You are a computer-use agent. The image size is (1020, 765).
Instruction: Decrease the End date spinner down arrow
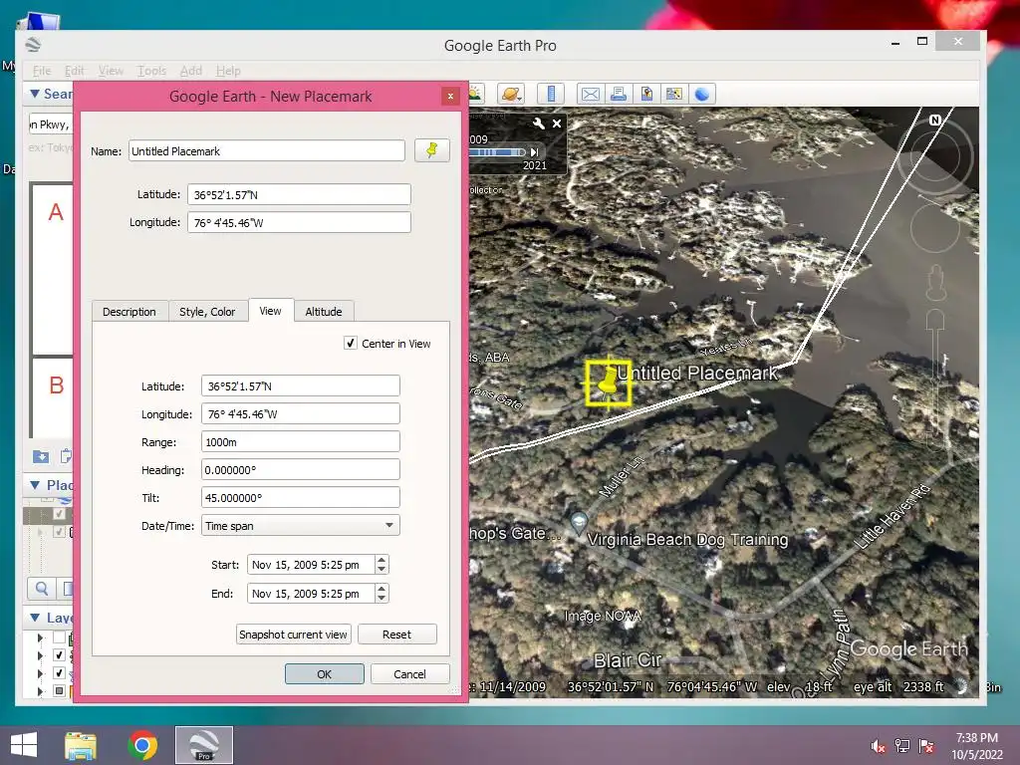[x=382, y=598]
